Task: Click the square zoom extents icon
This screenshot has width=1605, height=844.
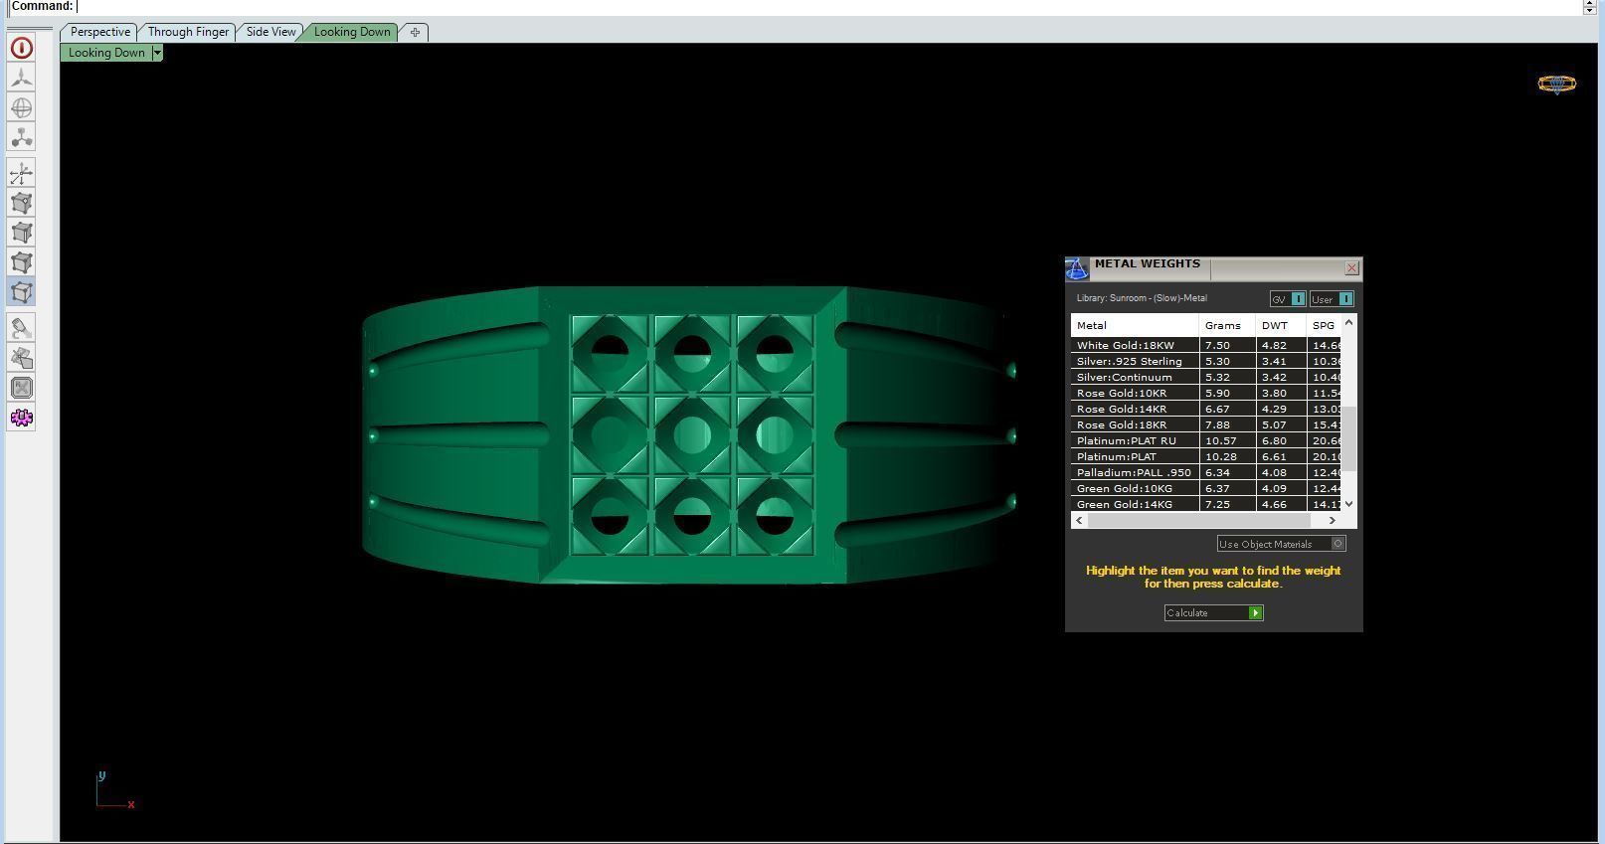Action: pyautogui.click(x=21, y=388)
